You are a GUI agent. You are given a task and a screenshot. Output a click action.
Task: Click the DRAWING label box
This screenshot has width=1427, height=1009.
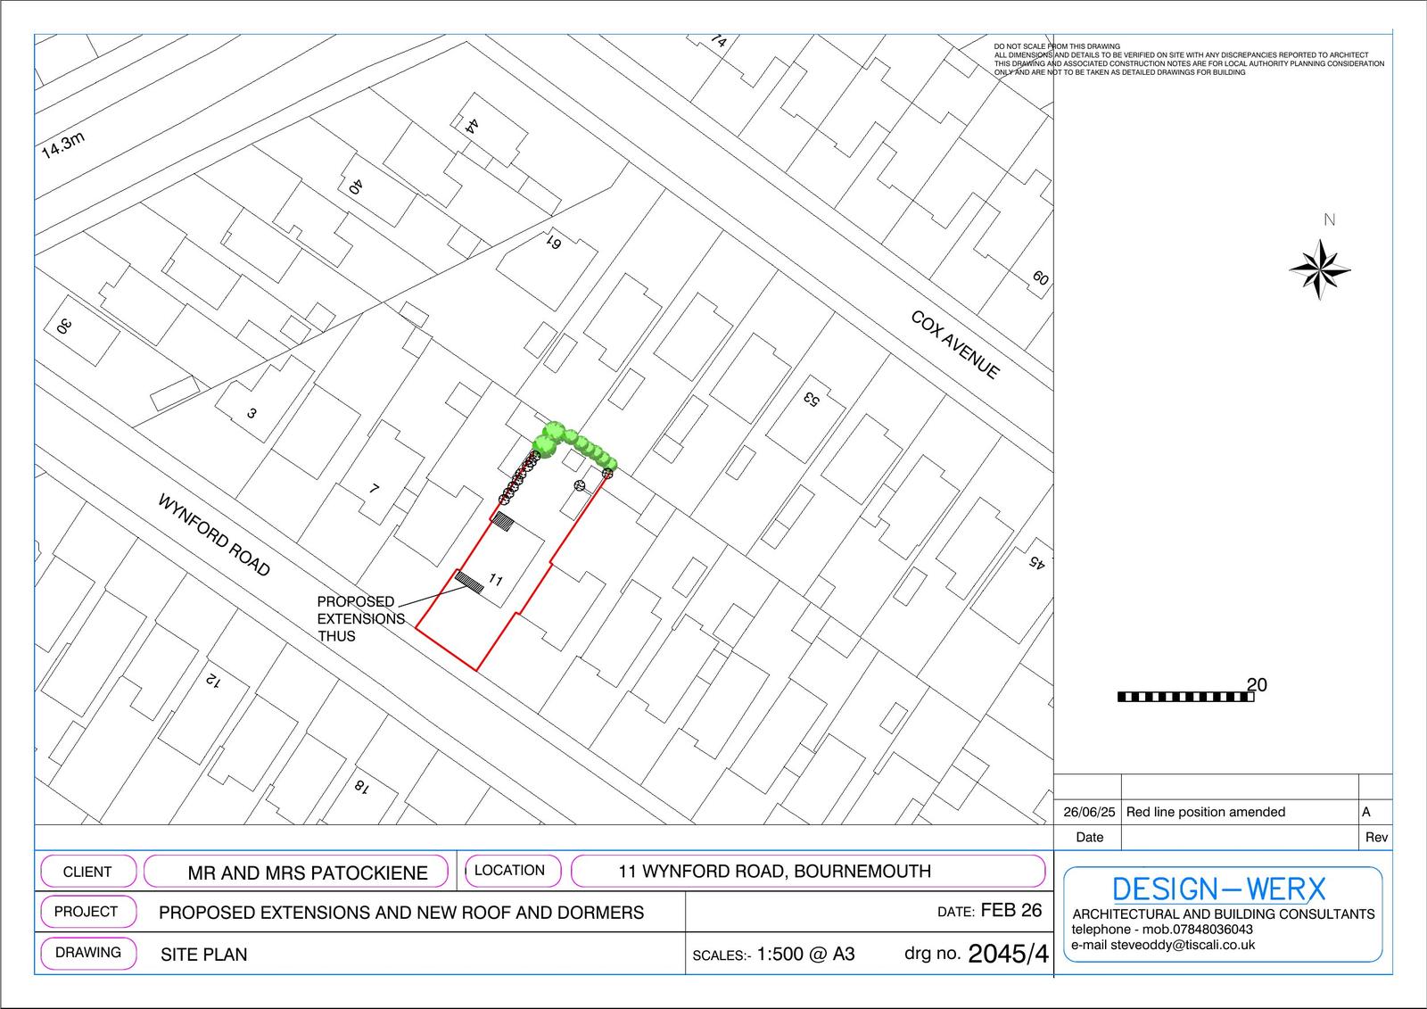tap(88, 952)
